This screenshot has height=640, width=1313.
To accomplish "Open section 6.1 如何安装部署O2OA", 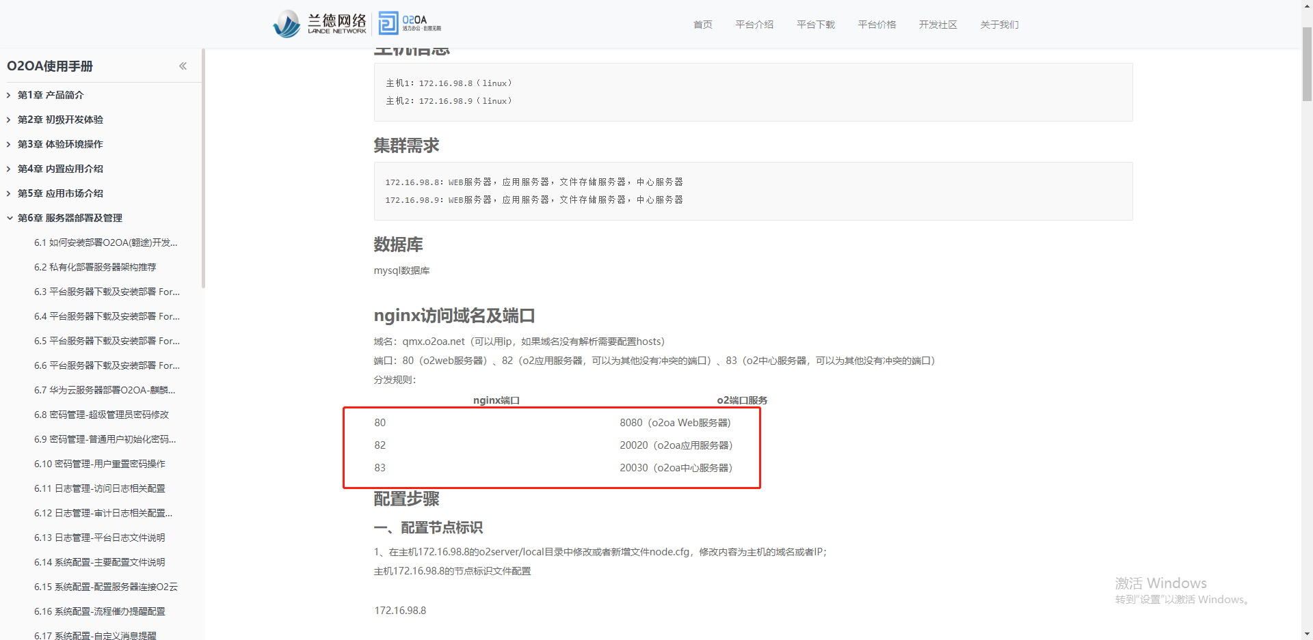I will coord(106,242).
